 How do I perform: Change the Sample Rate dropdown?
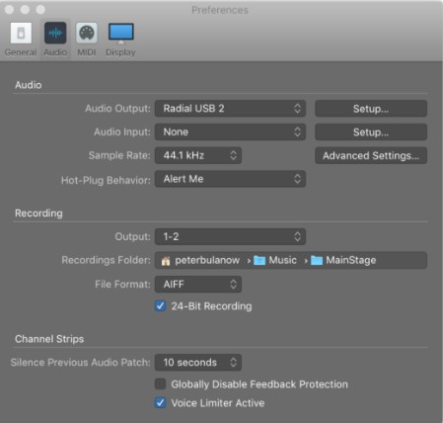coord(198,155)
